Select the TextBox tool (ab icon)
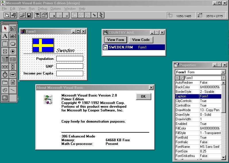 [13, 36]
